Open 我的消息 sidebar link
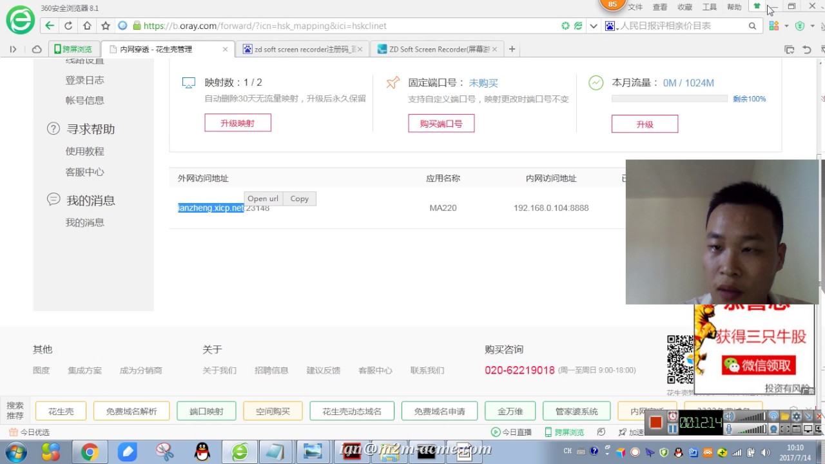The width and height of the screenshot is (825, 464). point(84,222)
